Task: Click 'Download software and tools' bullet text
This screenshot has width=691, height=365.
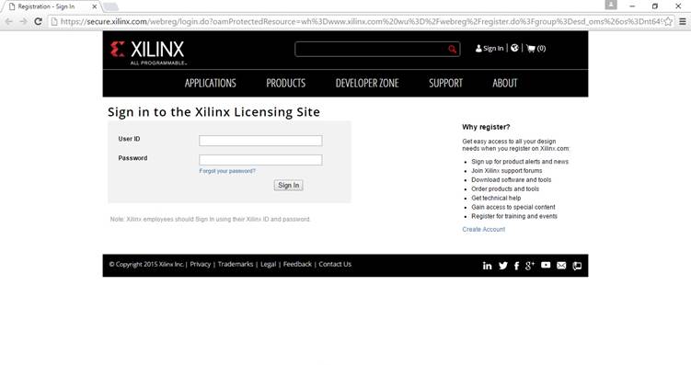Action: click(512, 179)
